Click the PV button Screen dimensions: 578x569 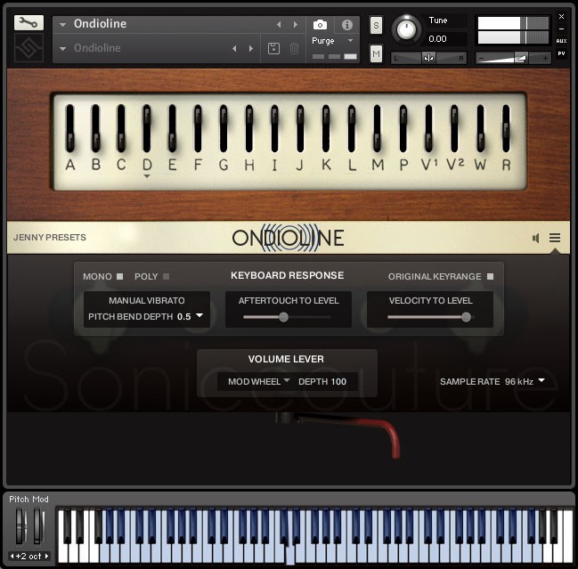coord(561,53)
